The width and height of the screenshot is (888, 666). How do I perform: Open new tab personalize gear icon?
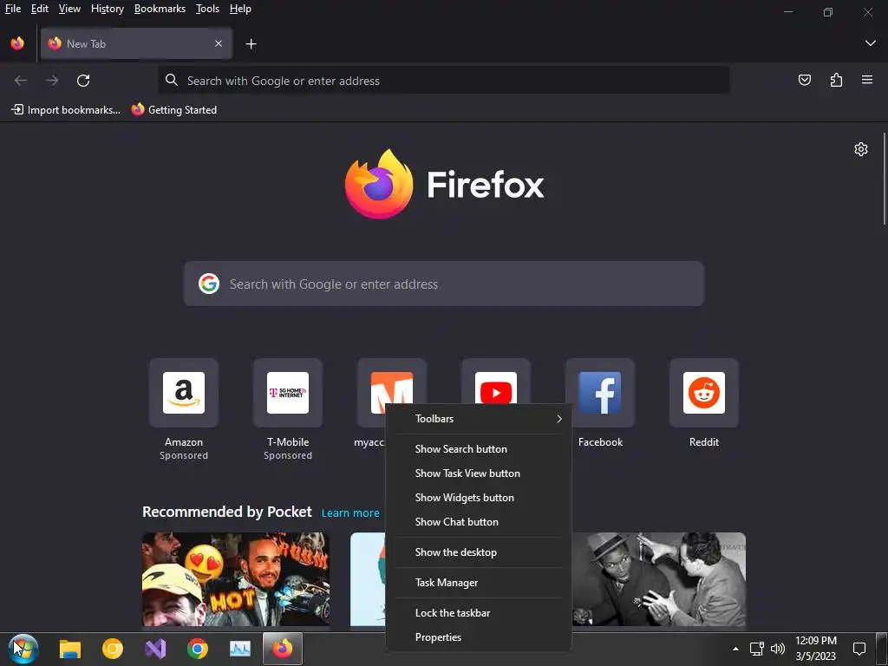861,149
